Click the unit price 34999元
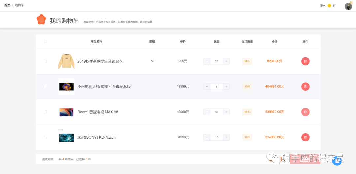Screen dimensions: 356x174 [x=183, y=137]
